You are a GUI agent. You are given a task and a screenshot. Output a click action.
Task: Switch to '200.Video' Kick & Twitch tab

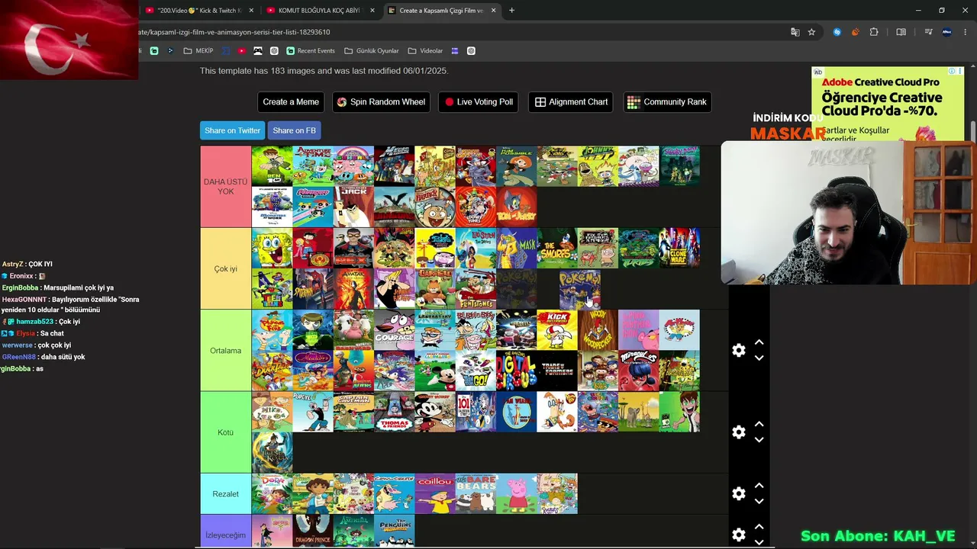click(198, 11)
